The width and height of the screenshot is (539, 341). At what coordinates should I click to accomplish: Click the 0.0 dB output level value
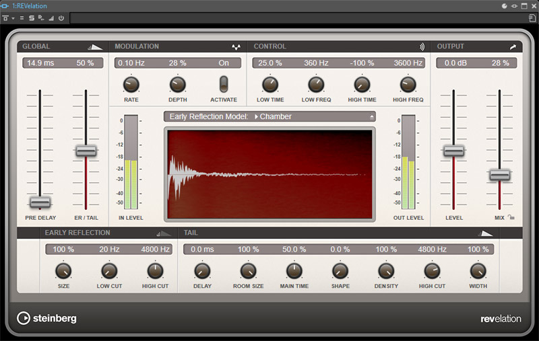[455, 63]
